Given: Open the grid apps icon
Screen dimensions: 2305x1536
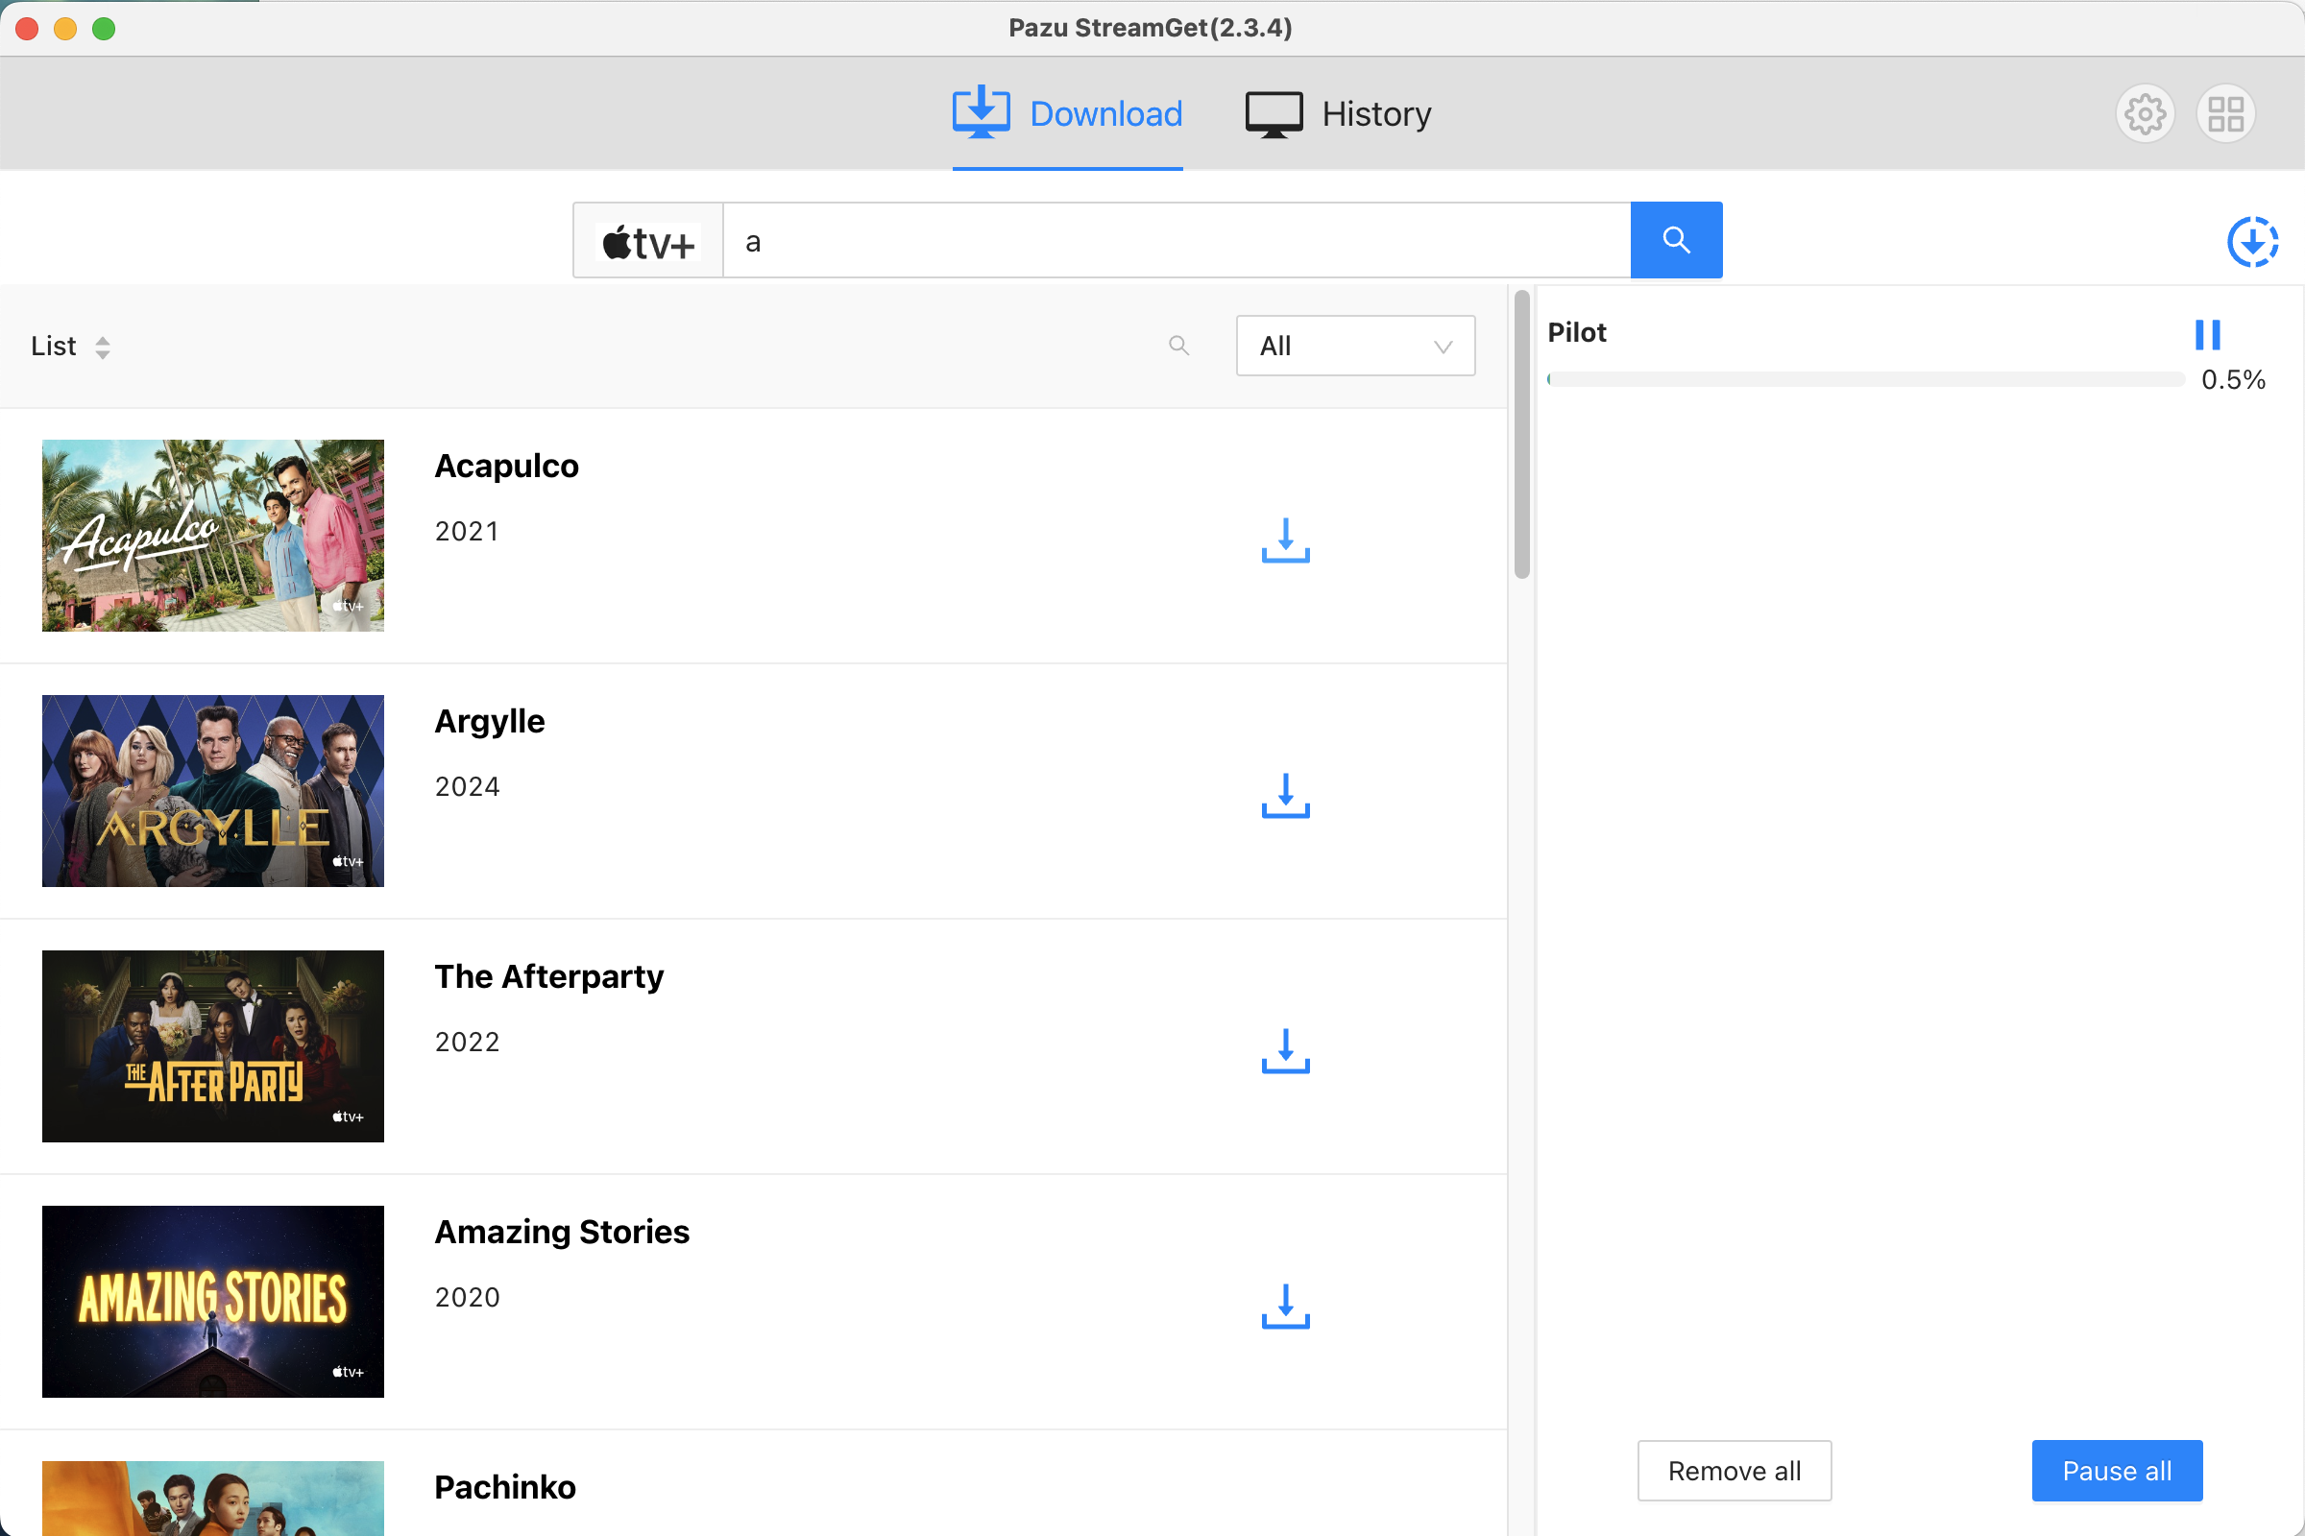Looking at the screenshot, I should pos(2225,113).
